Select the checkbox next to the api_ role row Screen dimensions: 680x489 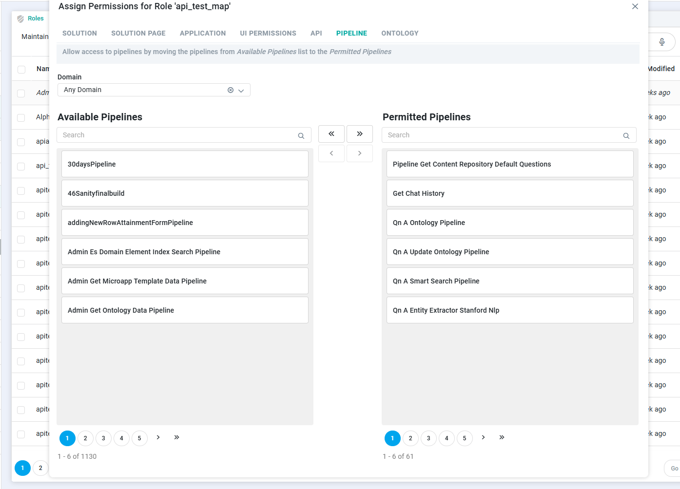coord(21,166)
